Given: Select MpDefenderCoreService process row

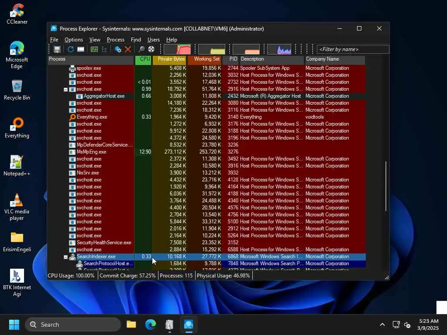Looking at the screenshot, I should [206, 145].
